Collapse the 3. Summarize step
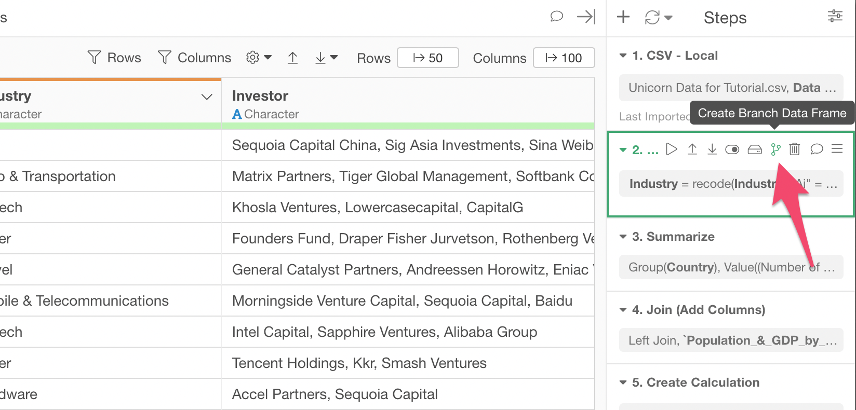The image size is (856, 410). tap(623, 237)
